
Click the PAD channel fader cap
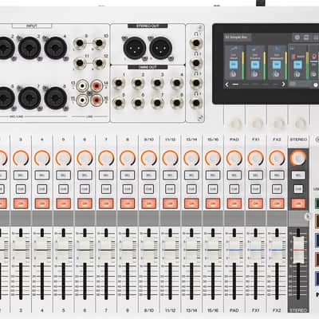(234, 250)
